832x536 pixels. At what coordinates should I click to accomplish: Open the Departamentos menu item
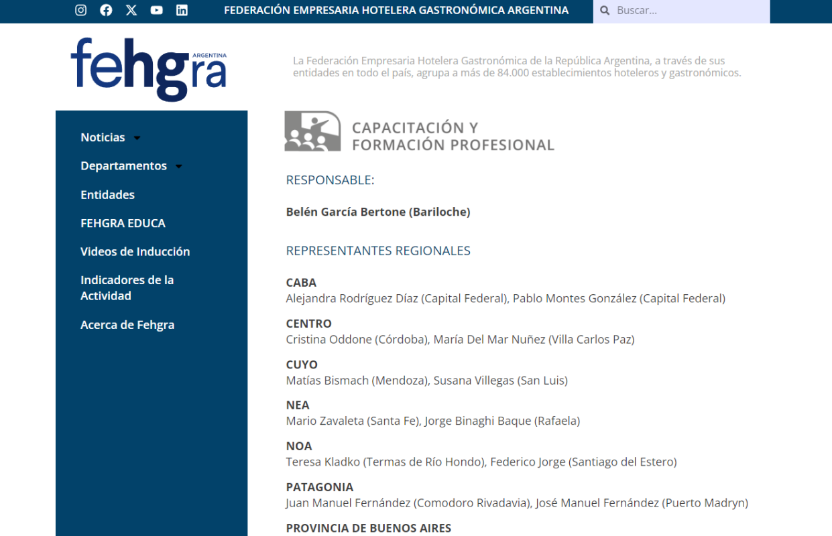123,166
